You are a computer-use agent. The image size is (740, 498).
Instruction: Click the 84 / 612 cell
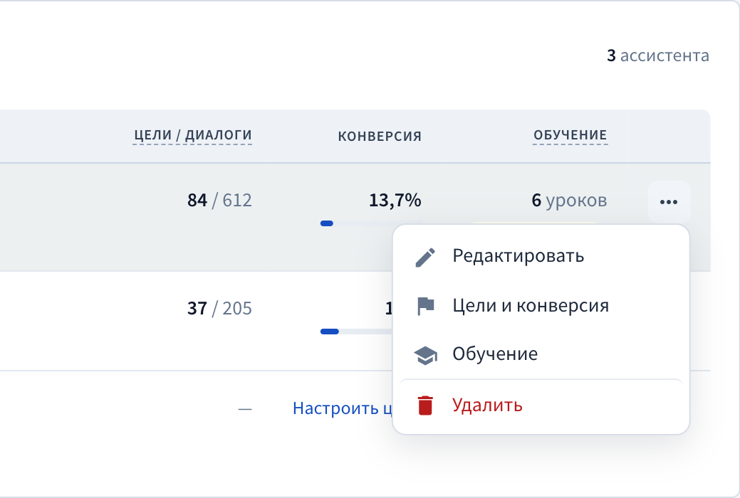(x=219, y=201)
